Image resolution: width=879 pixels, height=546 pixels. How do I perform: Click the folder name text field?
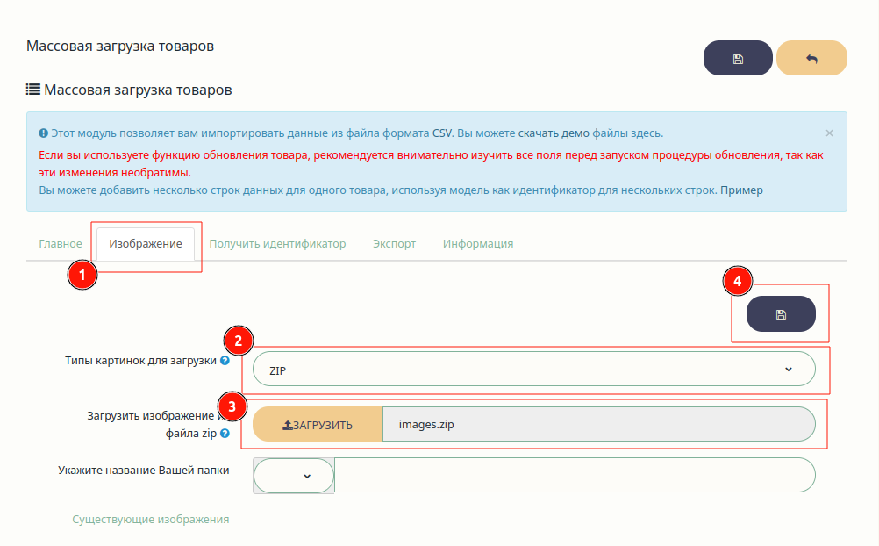(575, 476)
